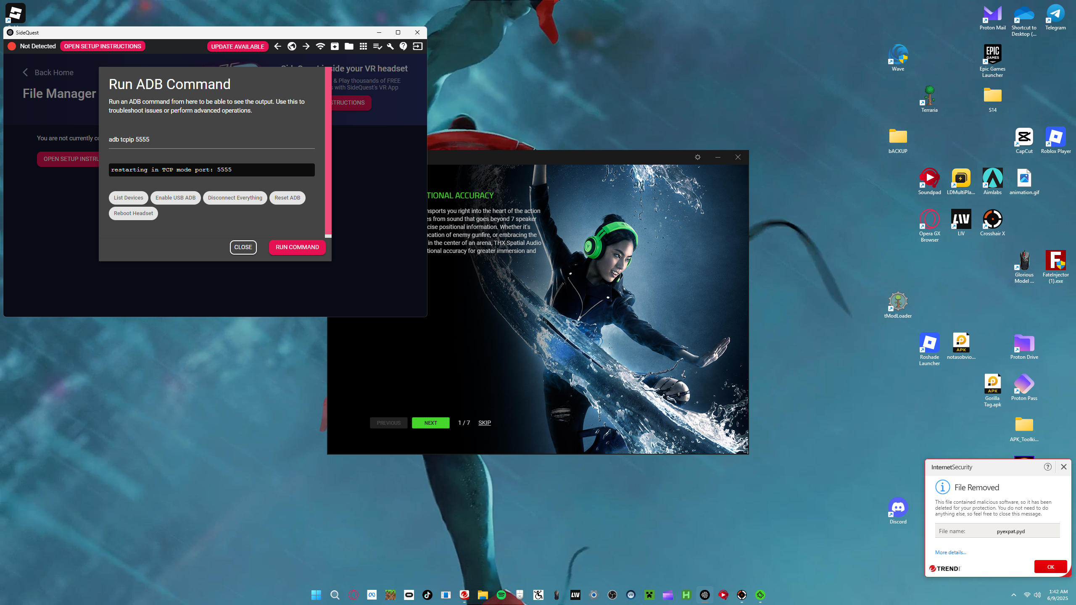Click the RUN COMMAND button
Image resolution: width=1076 pixels, height=605 pixels.
tap(297, 247)
